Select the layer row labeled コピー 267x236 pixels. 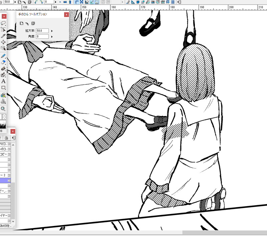click(x=5, y=154)
